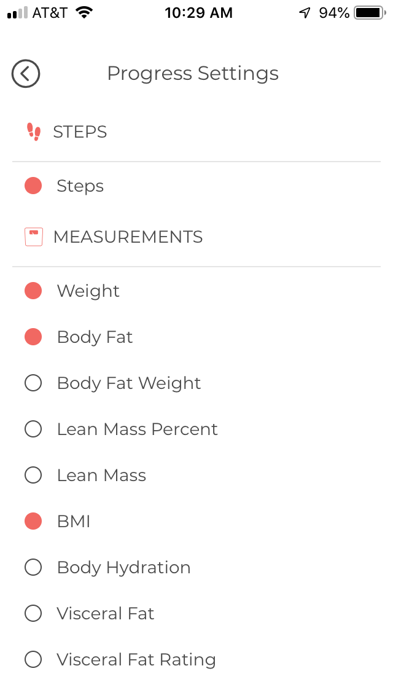The height and width of the screenshot is (698, 393).
Task: Tap the footsteps icon beside STEPS
Action: click(x=34, y=131)
